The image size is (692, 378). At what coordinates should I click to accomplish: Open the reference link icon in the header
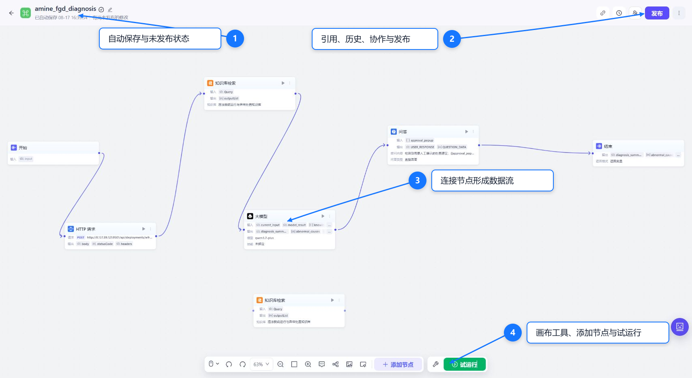coord(603,13)
